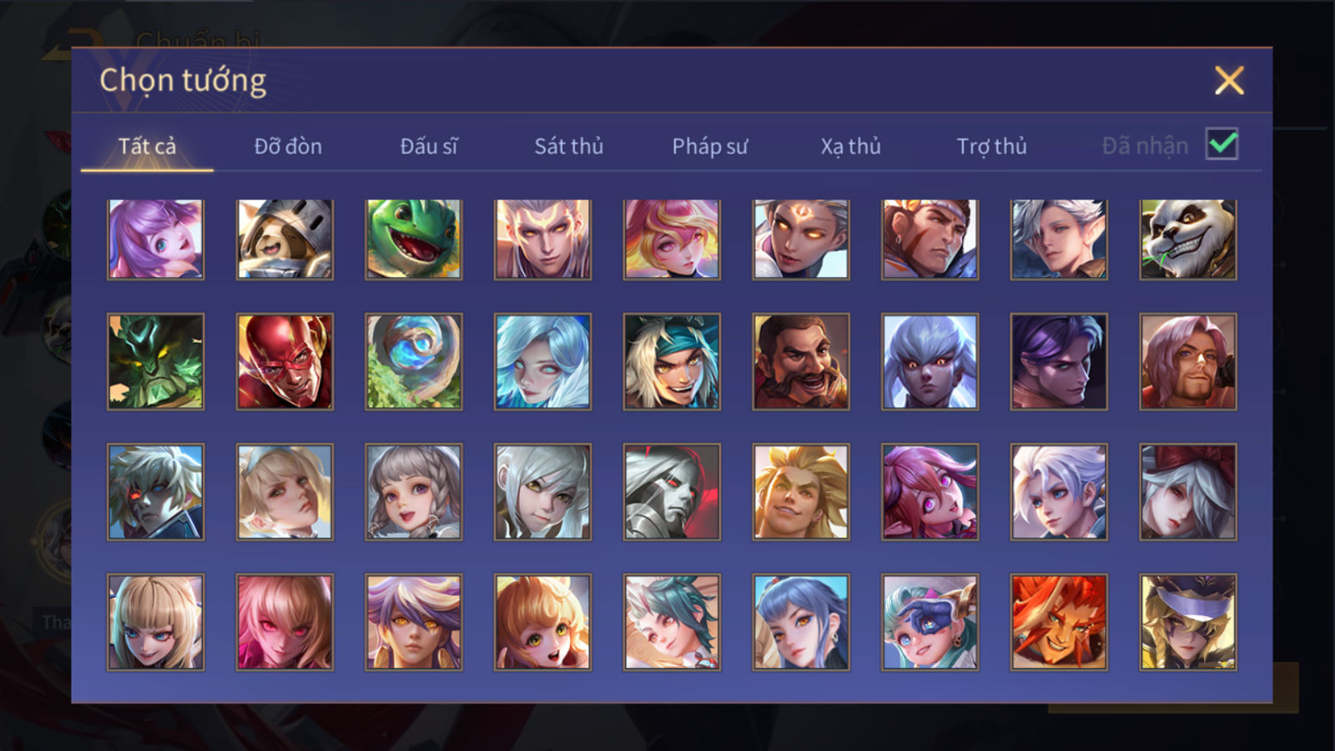Pick the panda hero with bamboo
This screenshot has width=1335, height=751.
[x=1188, y=239]
